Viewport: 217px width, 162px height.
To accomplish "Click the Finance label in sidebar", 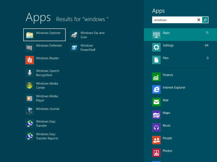I will click(168, 75).
